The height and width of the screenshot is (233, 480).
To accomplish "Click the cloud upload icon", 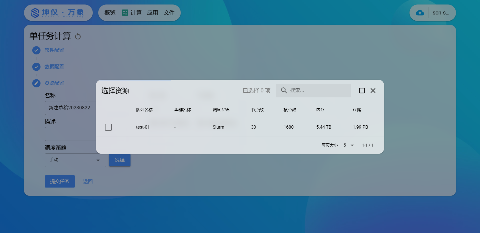I will click(x=420, y=13).
